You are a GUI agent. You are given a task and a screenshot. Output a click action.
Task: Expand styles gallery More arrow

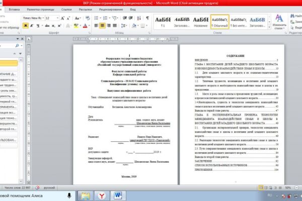point(269,27)
